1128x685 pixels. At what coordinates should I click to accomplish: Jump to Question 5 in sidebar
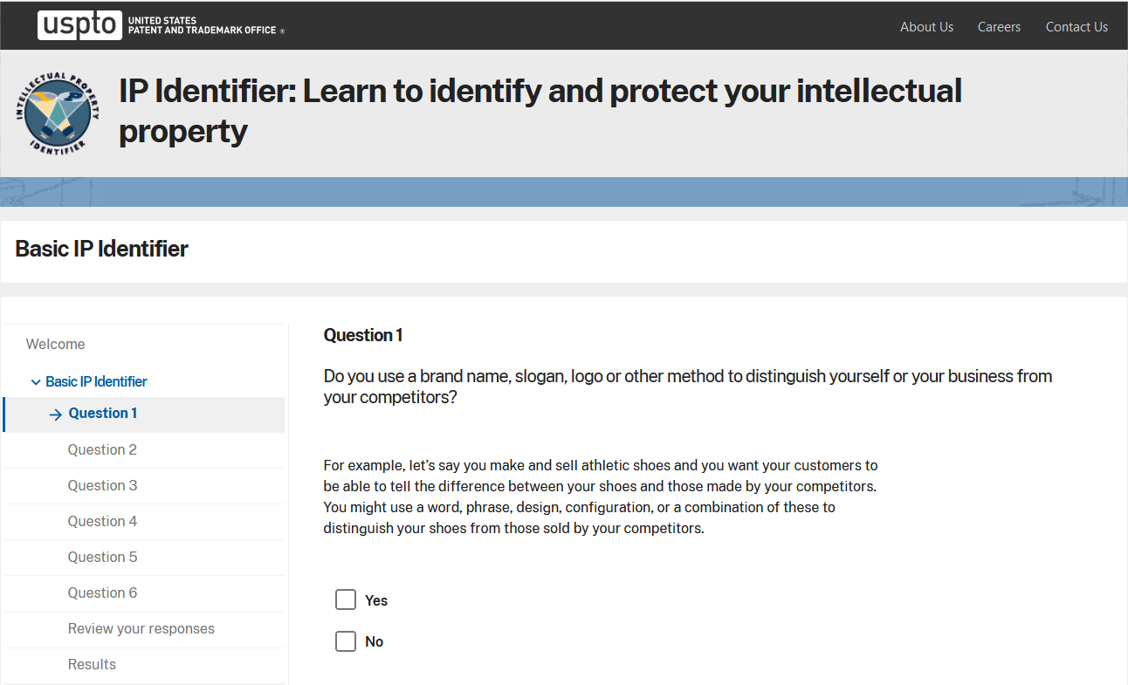(x=102, y=557)
